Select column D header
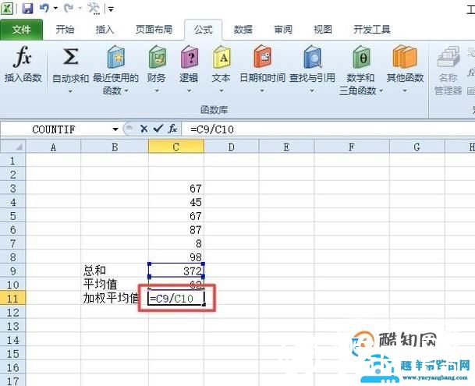The height and width of the screenshot is (386, 475). click(x=232, y=147)
